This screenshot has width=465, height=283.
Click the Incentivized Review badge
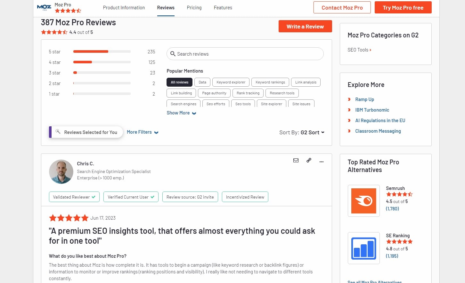tap(245, 197)
